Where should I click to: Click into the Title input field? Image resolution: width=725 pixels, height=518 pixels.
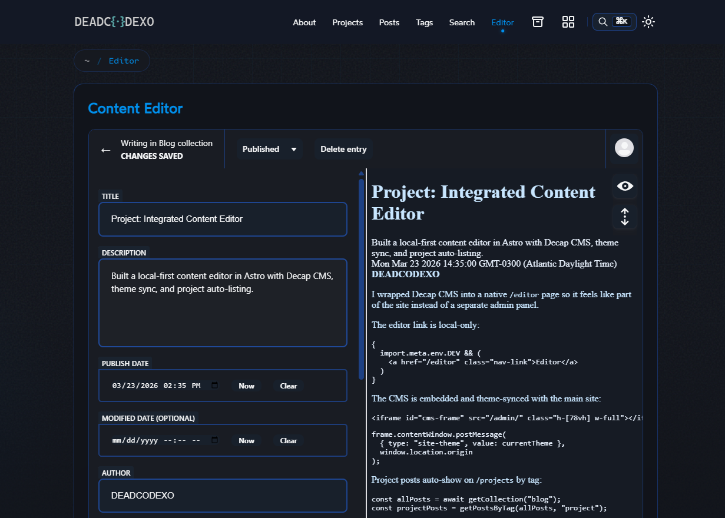(223, 219)
